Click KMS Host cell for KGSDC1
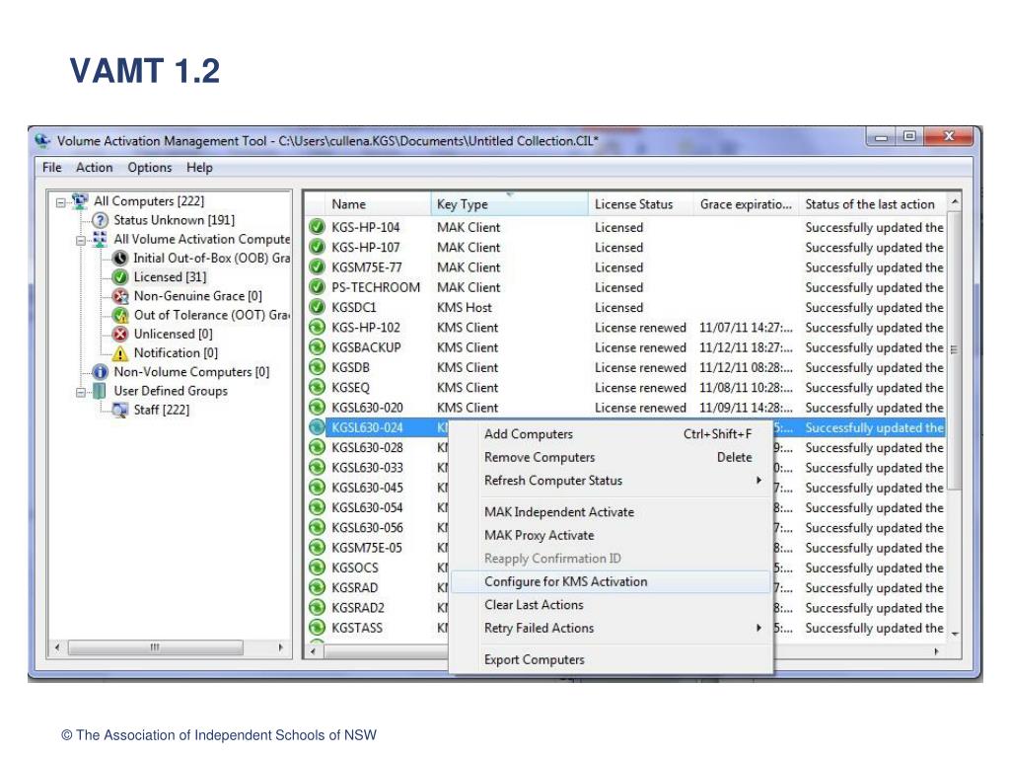 coord(465,308)
